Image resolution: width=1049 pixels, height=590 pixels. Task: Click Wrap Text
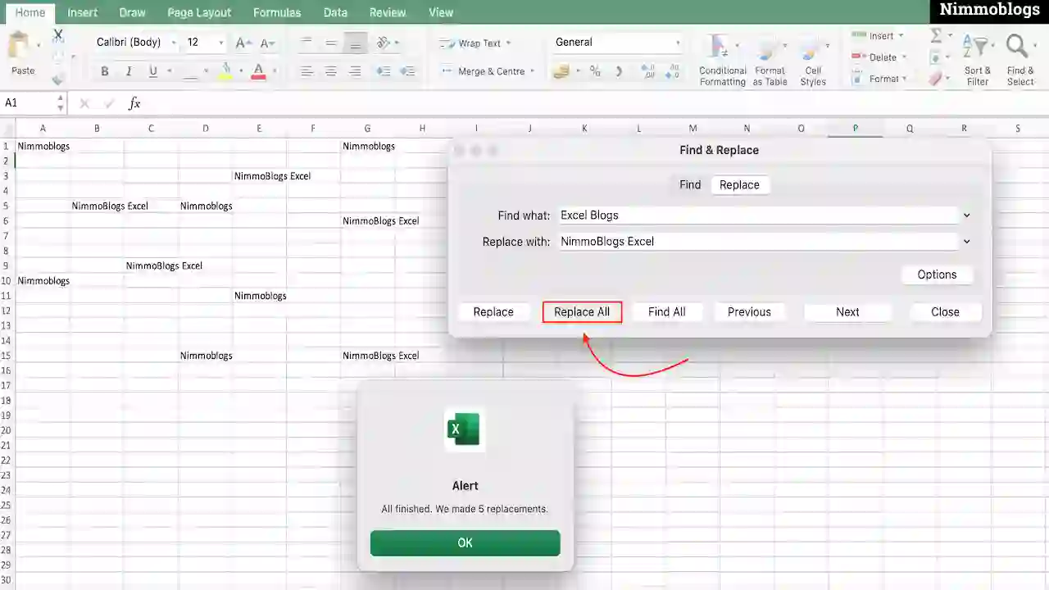click(474, 43)
